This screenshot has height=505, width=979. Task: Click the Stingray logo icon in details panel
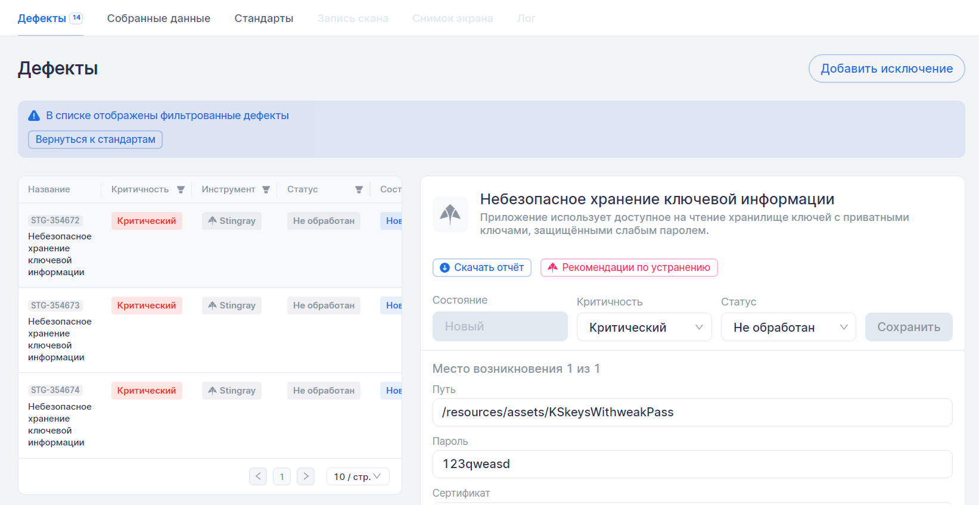click(x=450, y=214)
